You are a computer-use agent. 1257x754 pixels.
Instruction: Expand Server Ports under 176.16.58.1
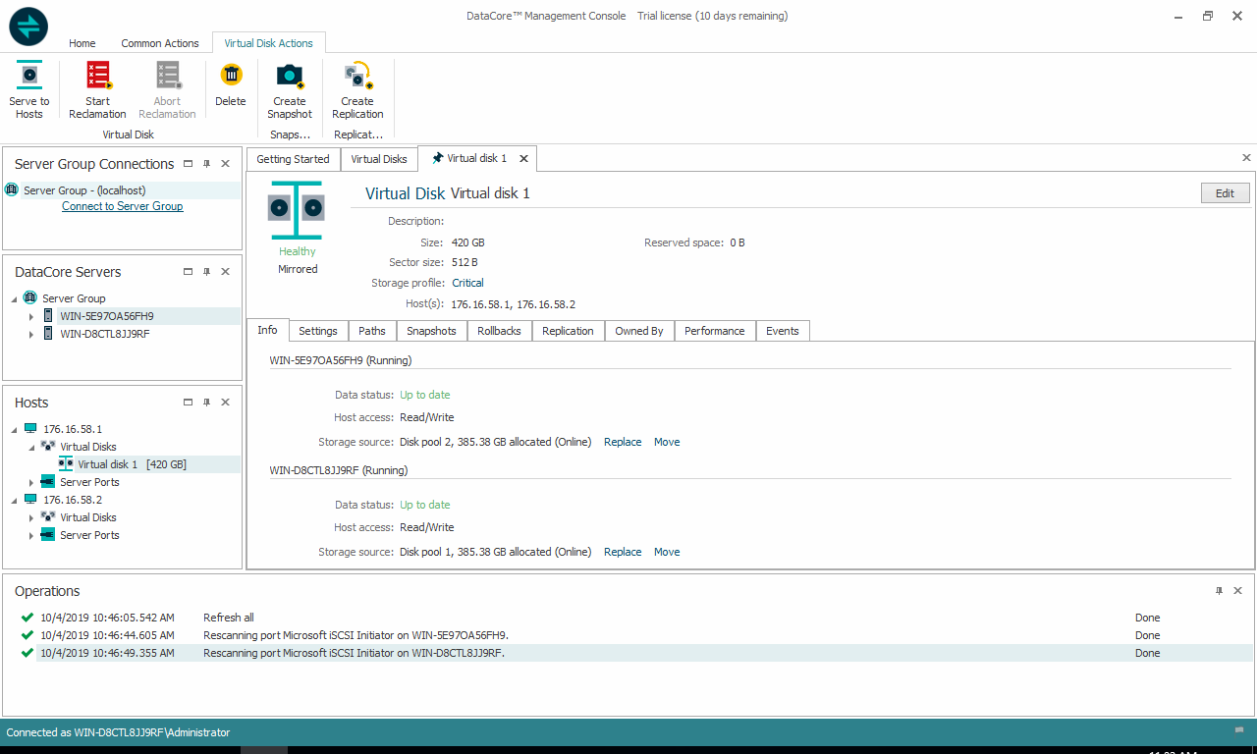pyautogui.click(x=31, y=482)
